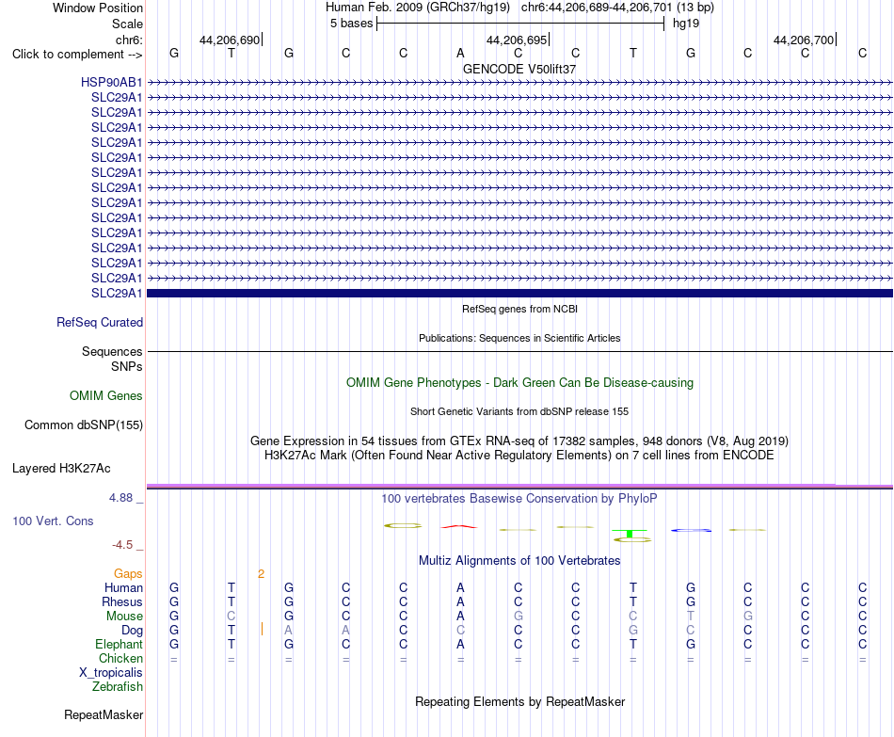This screenshot has height=737, width=894.
Task: Click the faded T base in the Mouse row
Action: coord(691,617)
